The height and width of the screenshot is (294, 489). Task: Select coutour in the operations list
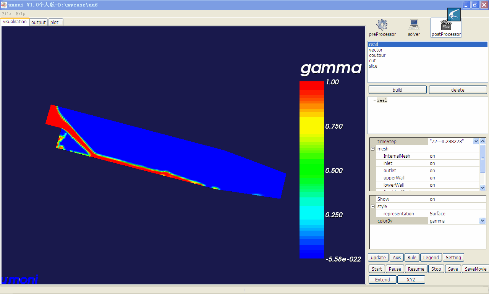coord(377,55)
